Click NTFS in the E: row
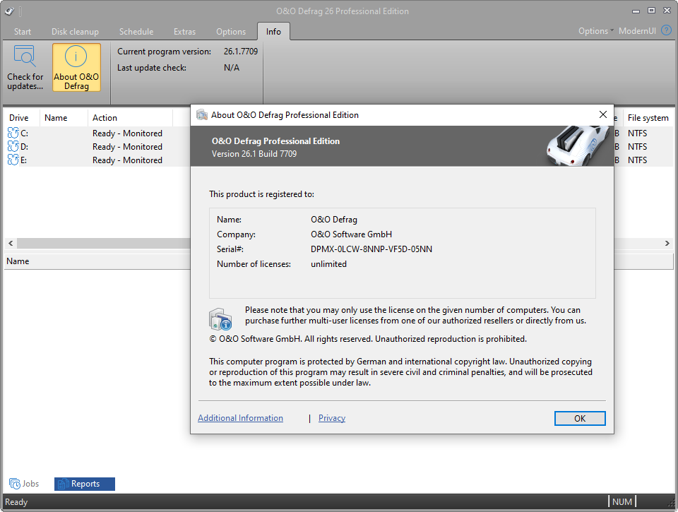Viewport: 678px width, 512px height. click(637, 160)
